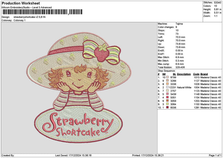
Task: Click stitch count '8336' in stop 10
Action: [x=173, y=108]
